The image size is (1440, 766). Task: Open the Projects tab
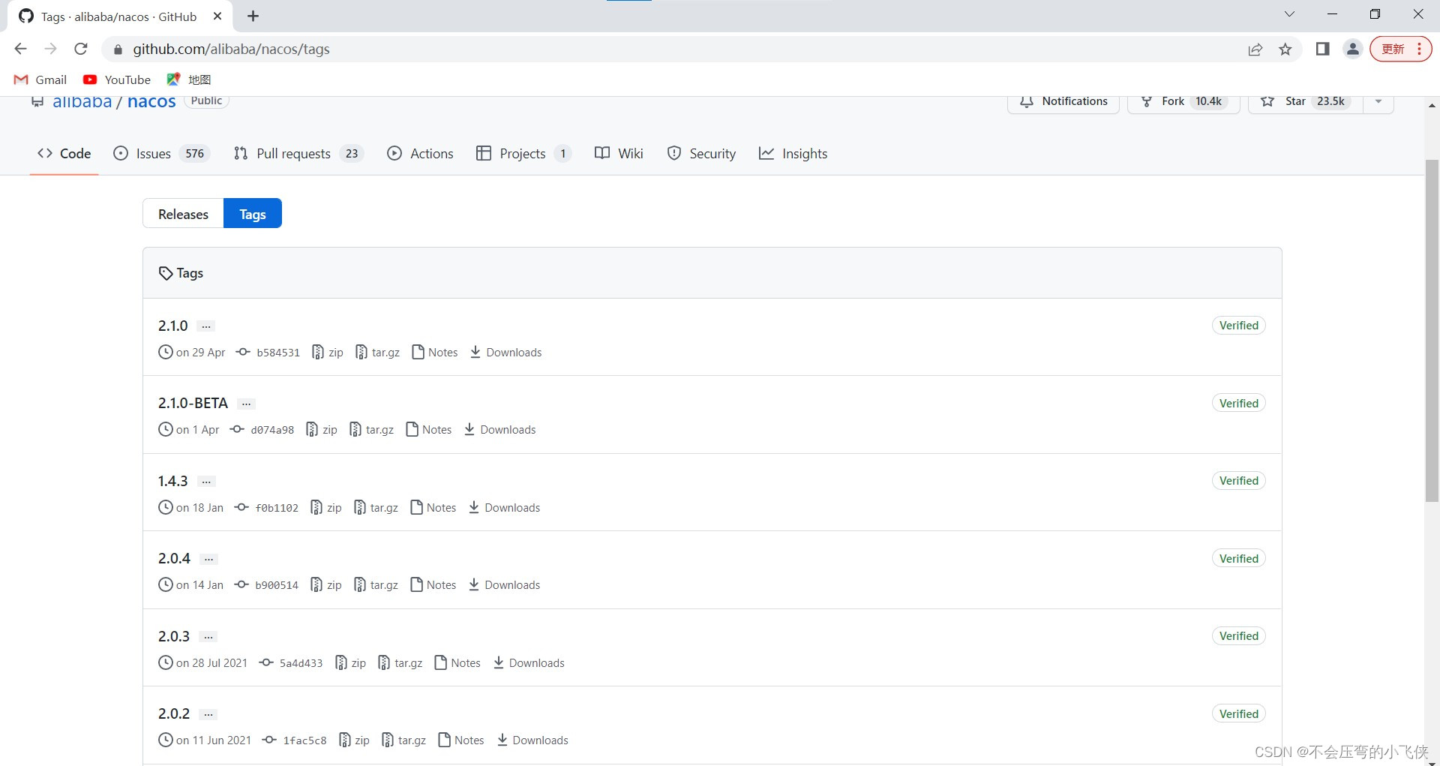[523, 154]
